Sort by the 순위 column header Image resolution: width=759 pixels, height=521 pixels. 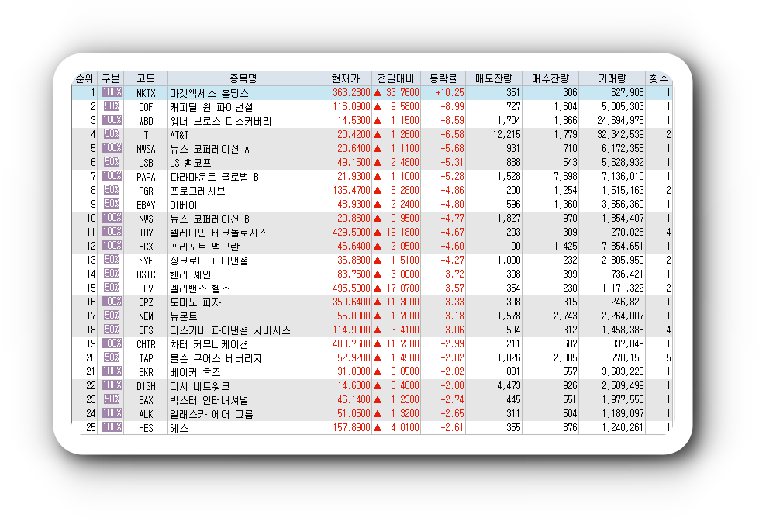pyautogui.click(x=85, y=78)
